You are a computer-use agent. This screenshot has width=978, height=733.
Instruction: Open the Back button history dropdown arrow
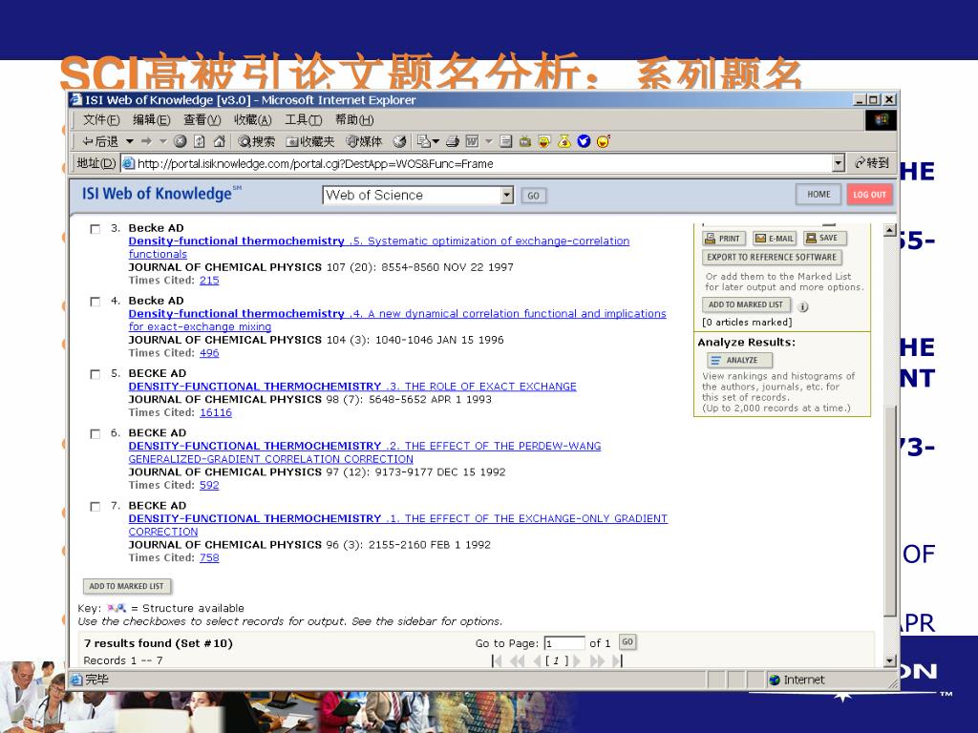tap(130, 141)
